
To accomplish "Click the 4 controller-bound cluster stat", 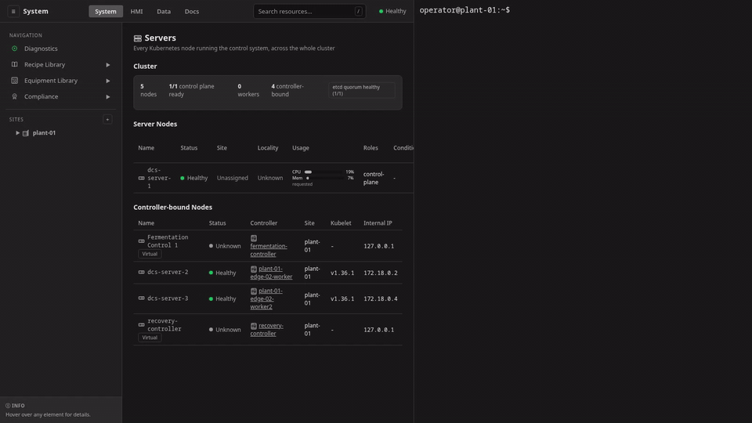I will coord(287,90).
